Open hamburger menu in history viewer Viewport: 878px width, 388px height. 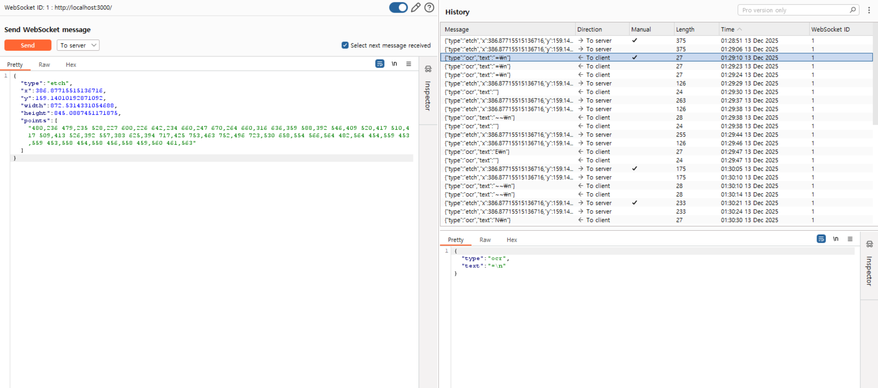point(850,239)
